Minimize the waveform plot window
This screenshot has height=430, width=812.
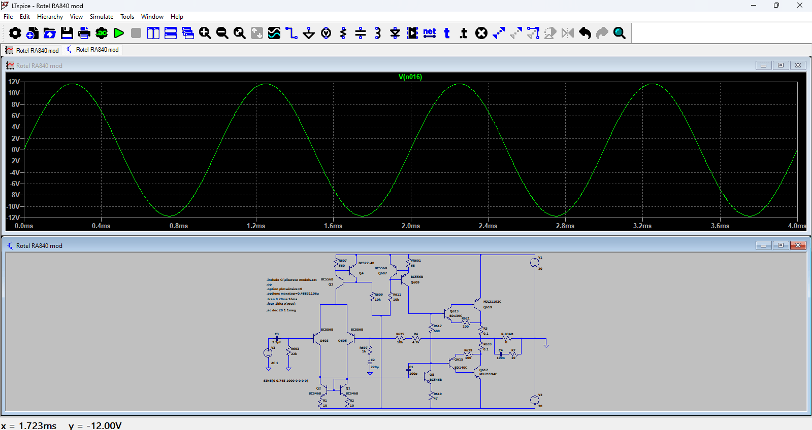763,65
